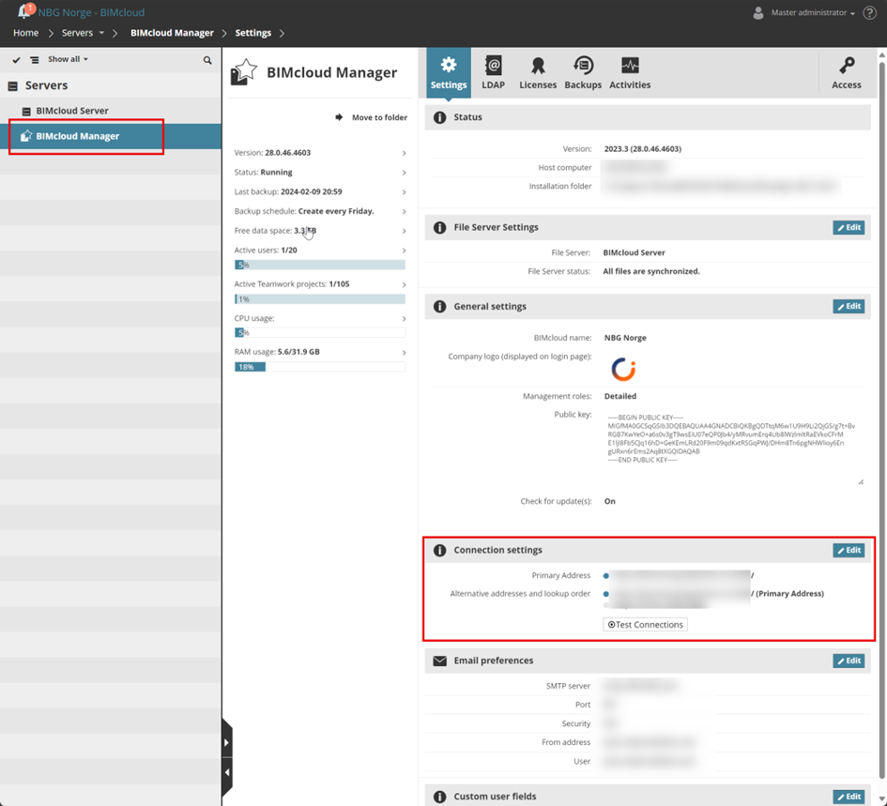The width and height of the screenshot is (887, 806).
Task: Click the Servers heading icon
Action: point(12,86)
